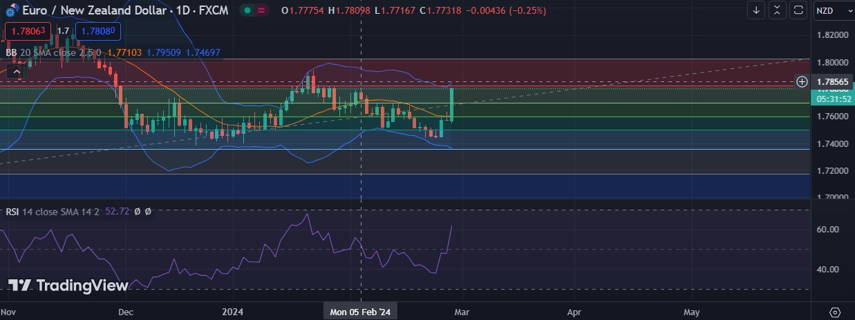Click the pink wavy data mode indicator
The image size is (855, 320).
[x=261, y=10]
